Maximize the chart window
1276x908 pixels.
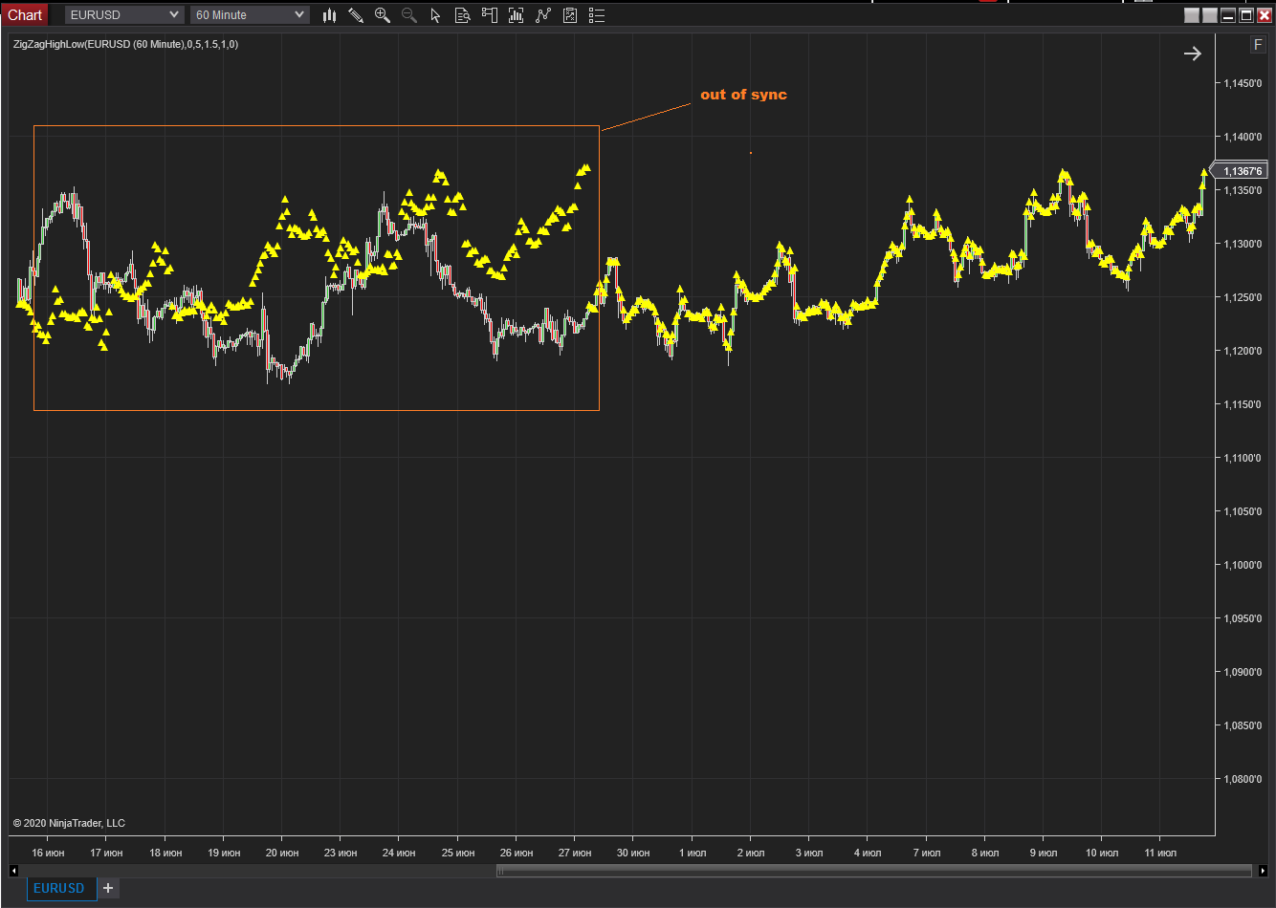(x=1246, y=15)
